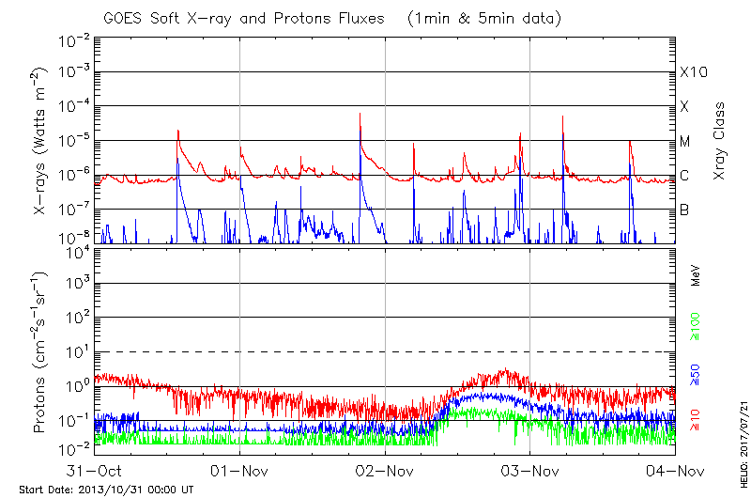Click the X flare class label
This screenshot has height=498, width=751.
pyautogui.click(x=684, y=107)
